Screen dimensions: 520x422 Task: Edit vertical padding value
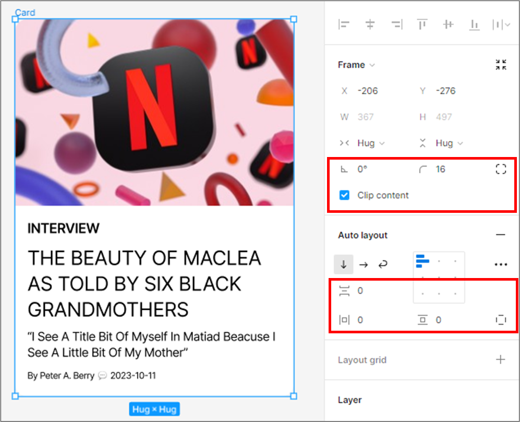439,320
